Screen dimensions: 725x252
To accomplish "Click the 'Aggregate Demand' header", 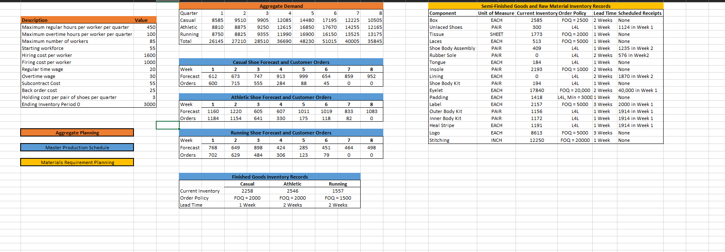I will click(x=281, y=6).
